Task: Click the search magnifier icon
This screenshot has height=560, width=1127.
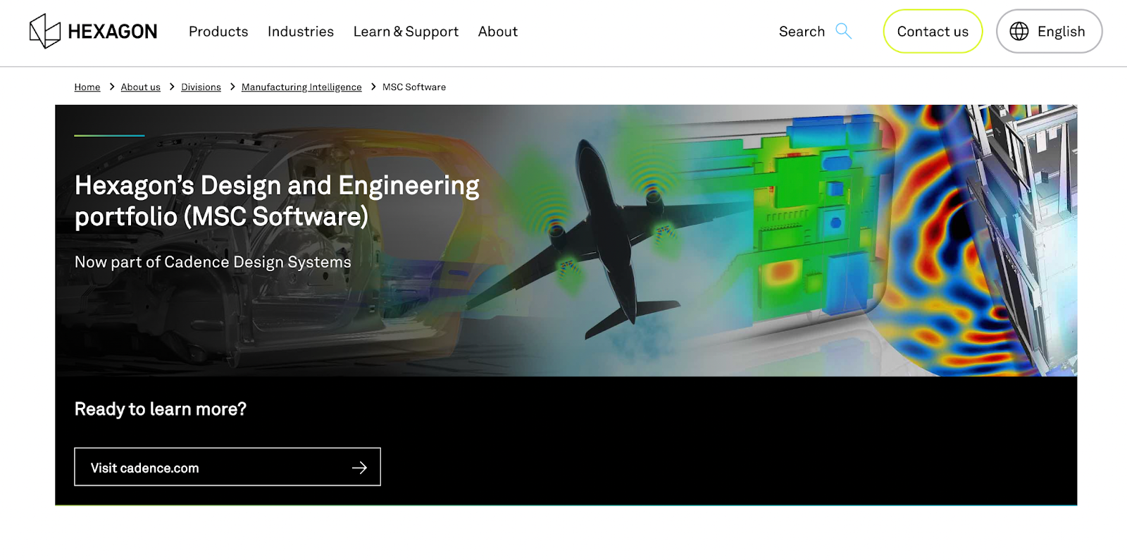Action: (x=843, y=31)
